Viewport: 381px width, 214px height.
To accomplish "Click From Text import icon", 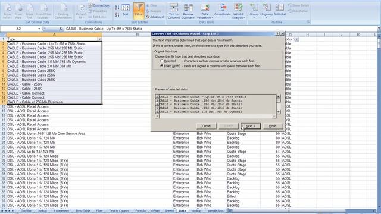I will coord(29,11).
